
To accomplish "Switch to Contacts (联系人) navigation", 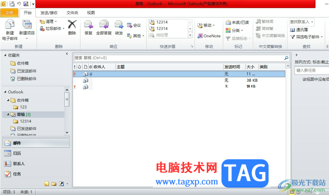I will click(36, 163).
